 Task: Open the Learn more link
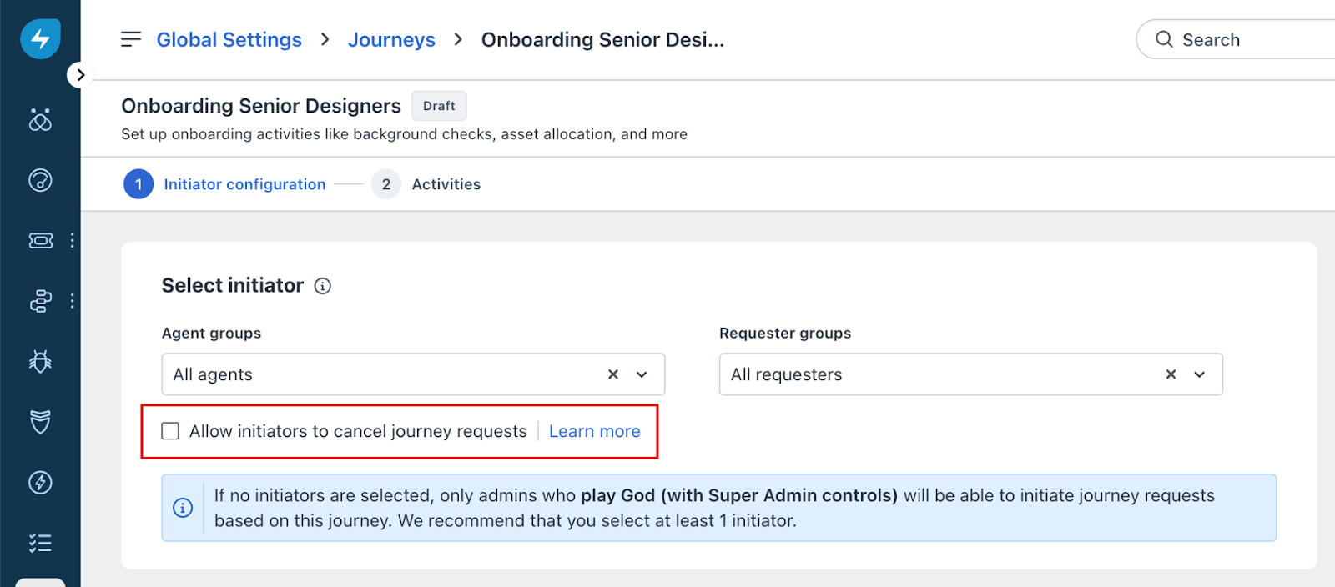[594, 431]
